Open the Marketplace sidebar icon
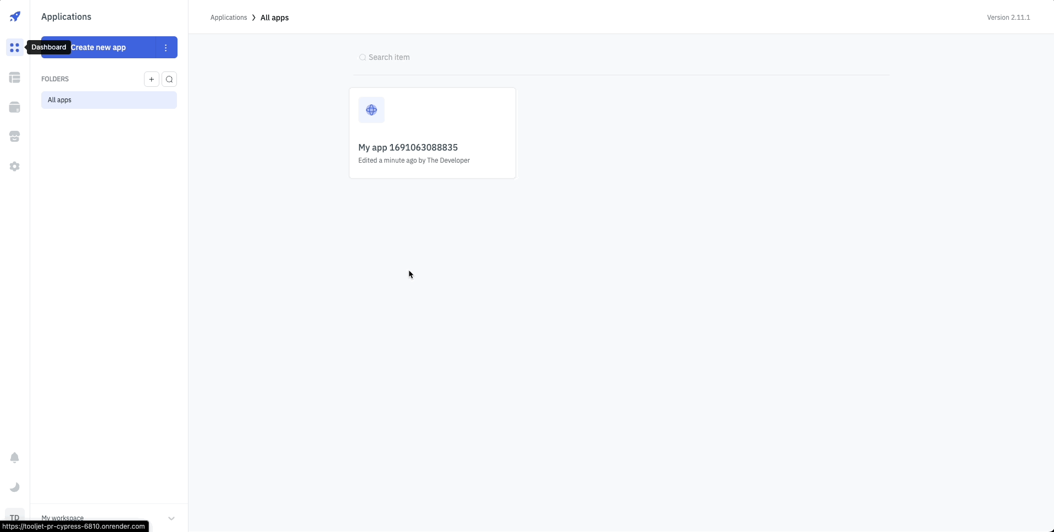The image size is (1054, 532). pos(15,137)
